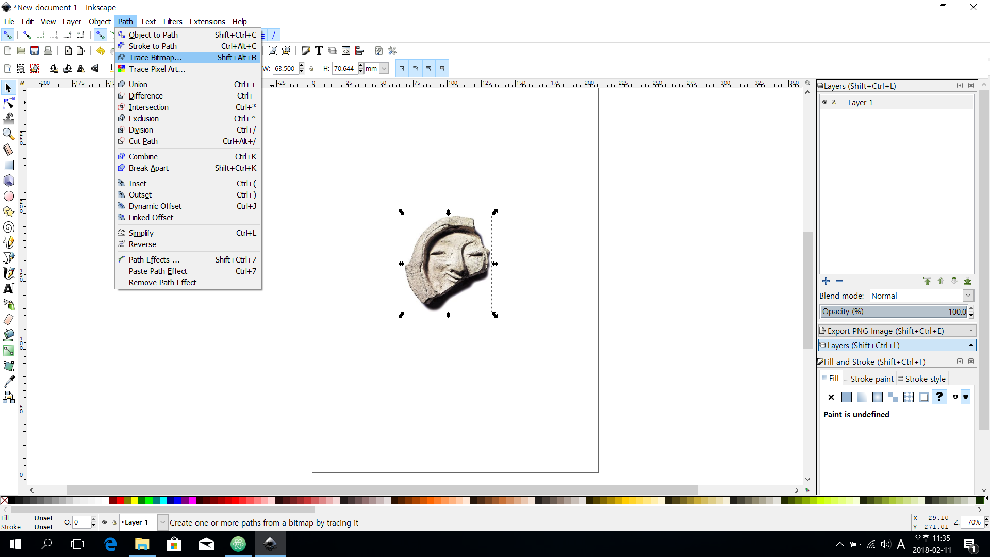Click the Save document toolbar icon
Viewport: 990px width, 557px height.
[x=35, y=51]
